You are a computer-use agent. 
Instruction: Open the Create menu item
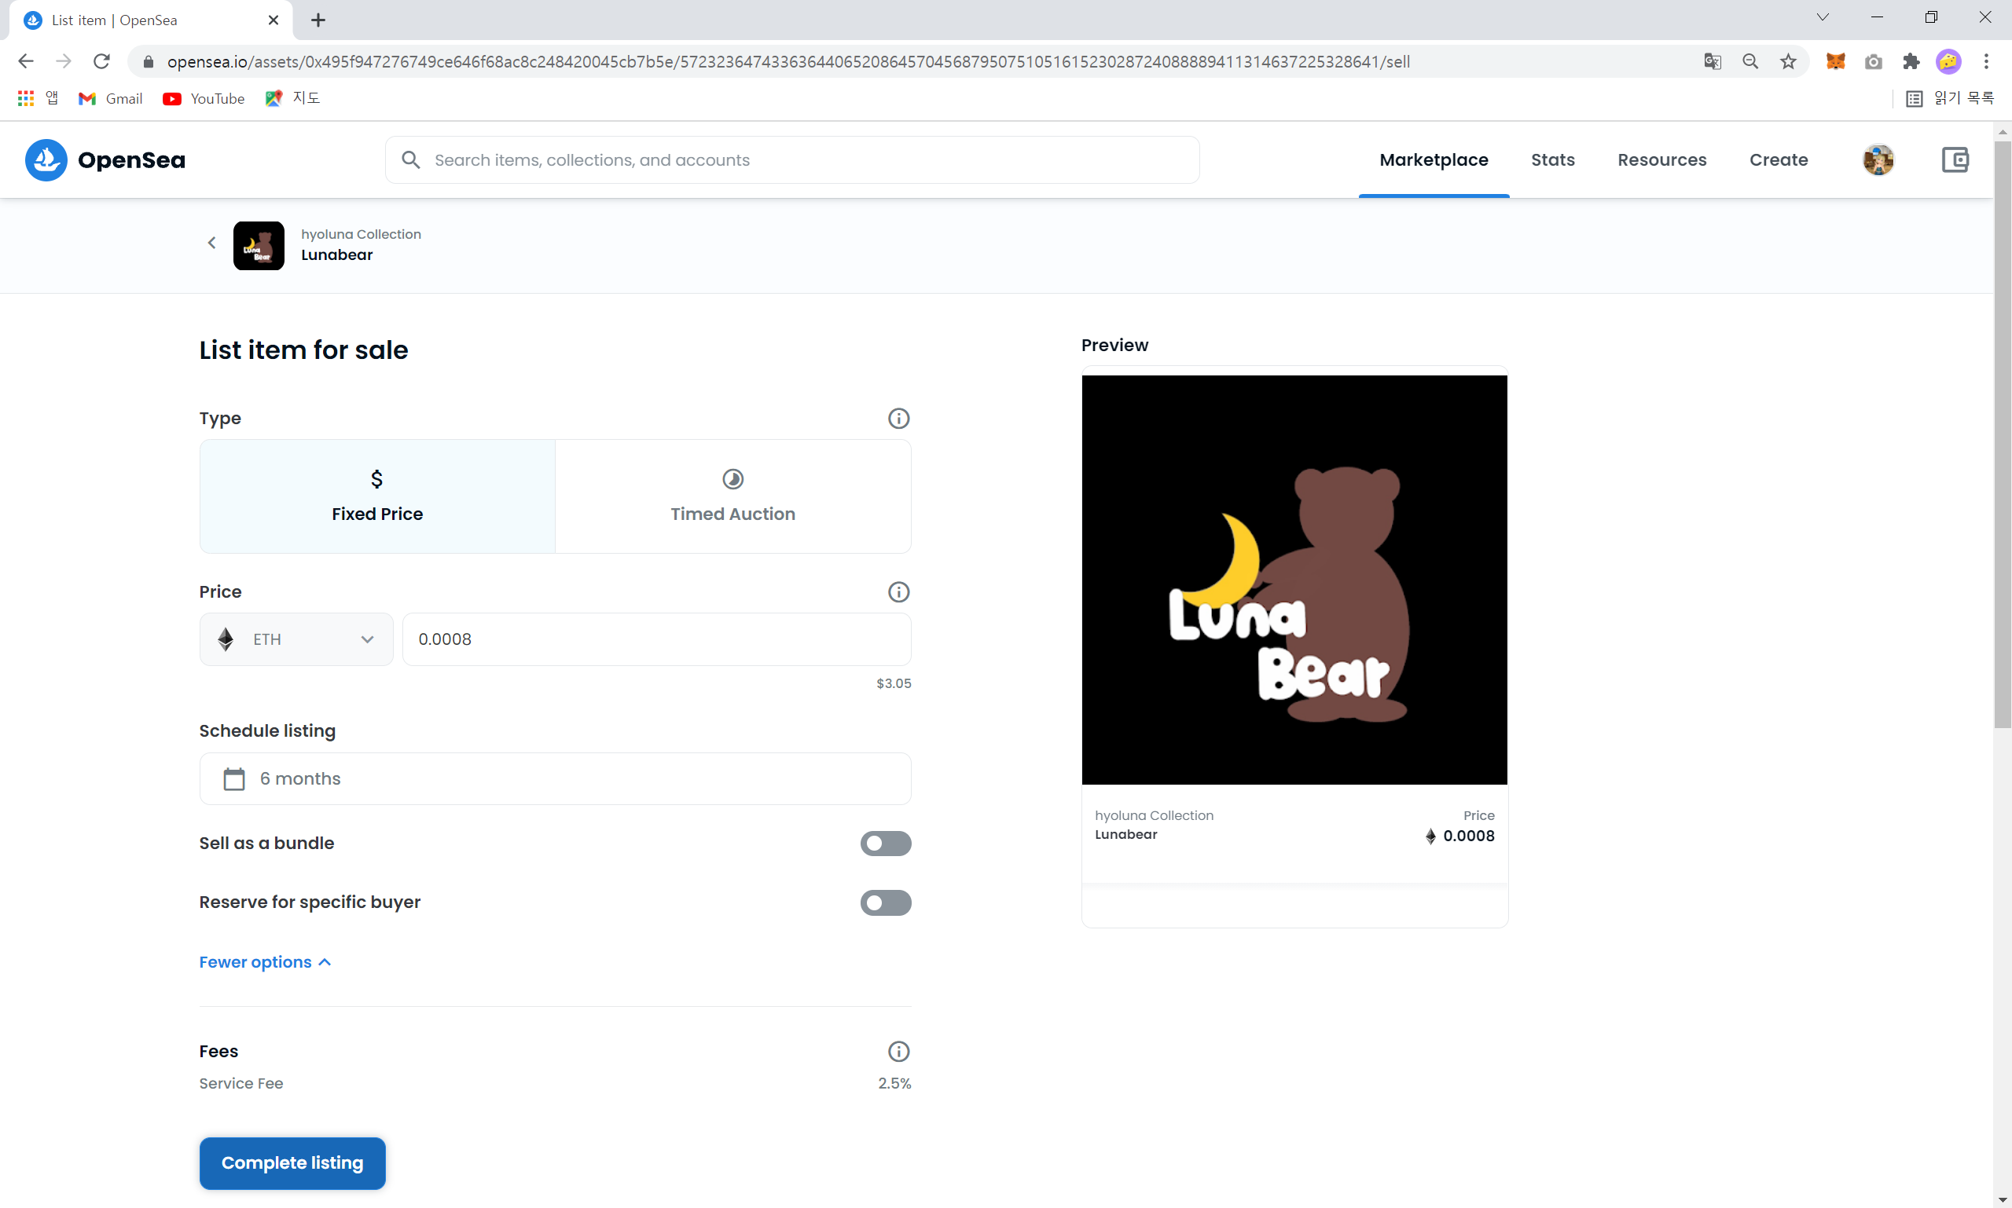[x=1778, y=159]
